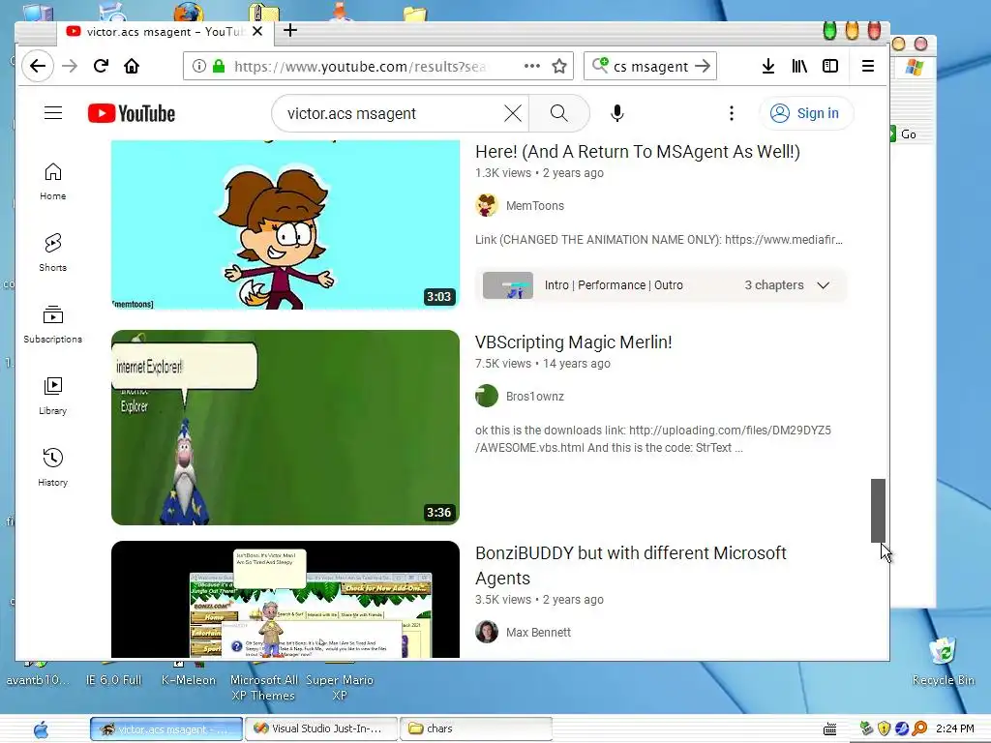Click the page vertical scrollbar thumb
The height and width of the screenshot is (743, 991).
(878, 511)
